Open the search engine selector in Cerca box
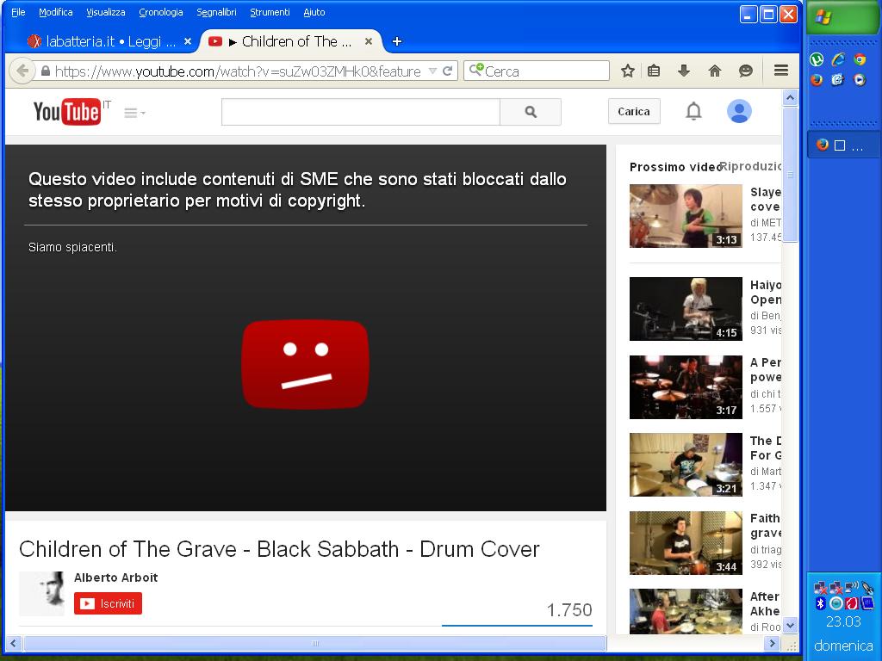 (476, 70)
